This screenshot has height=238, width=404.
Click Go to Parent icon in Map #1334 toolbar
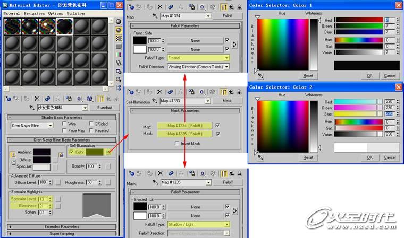pyautogui.click(x=231, y=7)
